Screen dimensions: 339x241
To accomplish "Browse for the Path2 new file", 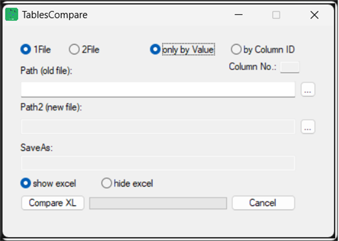I will point(308,127).
